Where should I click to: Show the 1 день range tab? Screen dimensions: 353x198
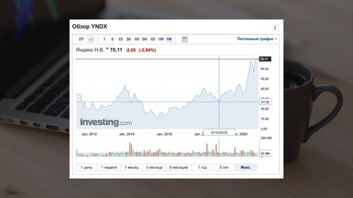tap(87, 167)
